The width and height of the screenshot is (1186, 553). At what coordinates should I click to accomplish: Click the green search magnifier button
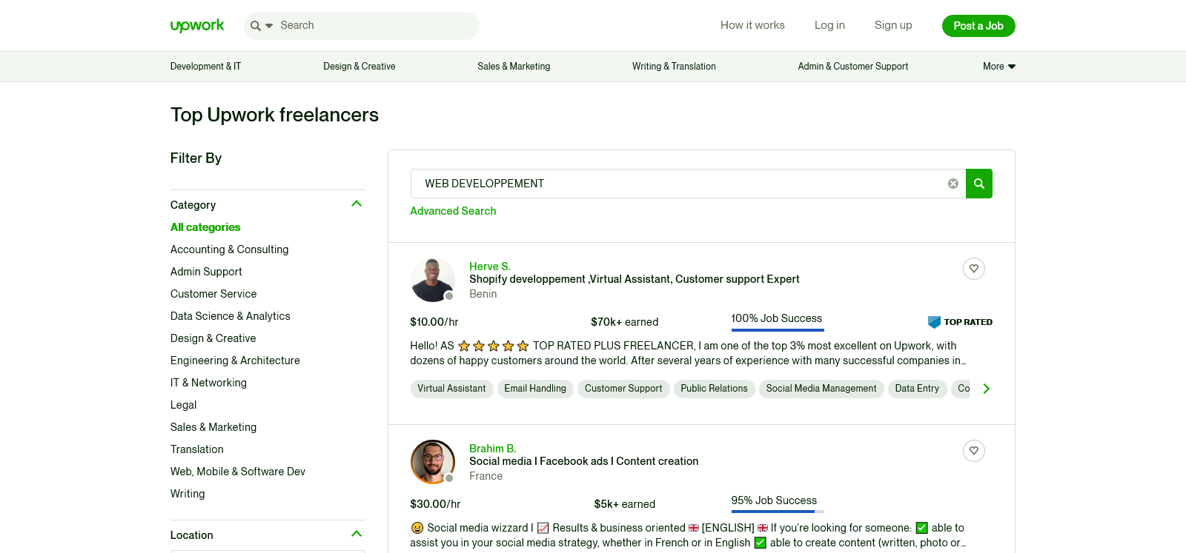[x=978, y=184]
